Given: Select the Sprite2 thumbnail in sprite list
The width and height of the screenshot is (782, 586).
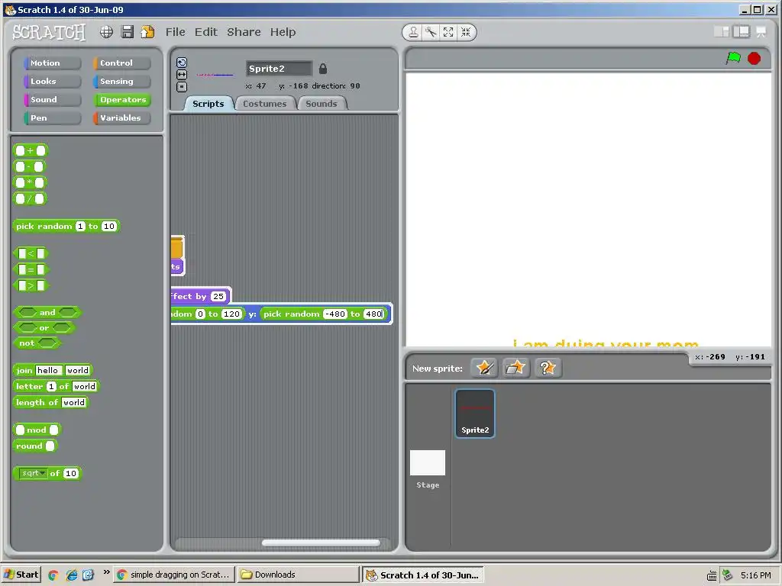Looking at the screenshot, I should coord(475,414).
